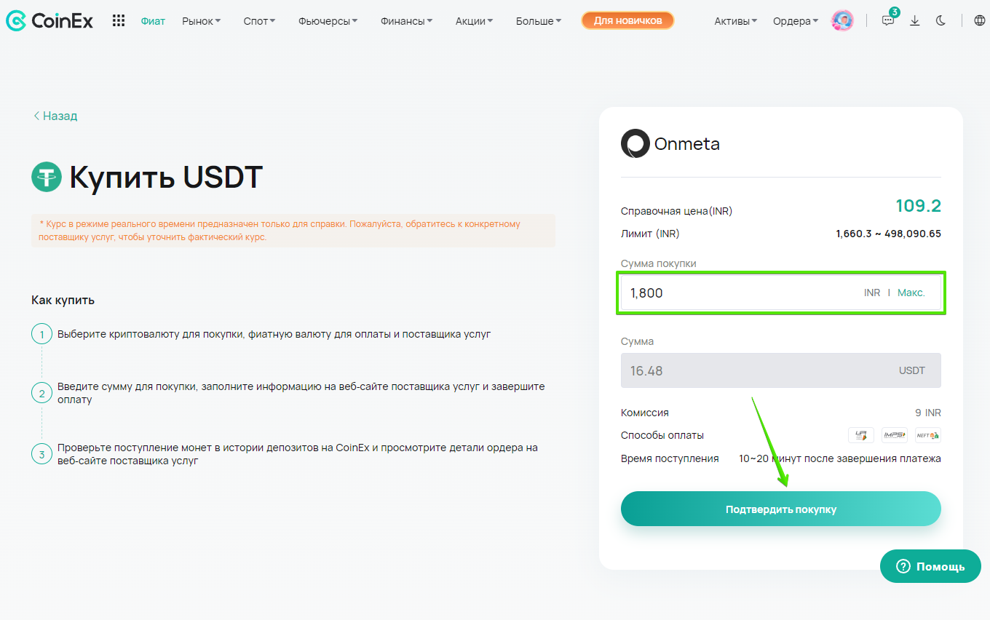
Task: Click the user profile avatar
Action: (842, 21)
